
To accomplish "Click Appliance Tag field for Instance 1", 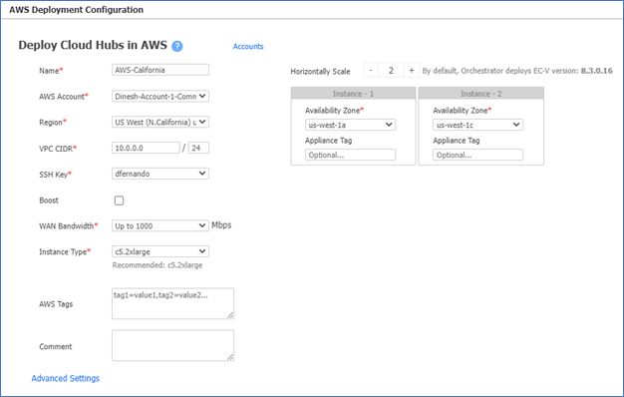I will click(350, 155).
